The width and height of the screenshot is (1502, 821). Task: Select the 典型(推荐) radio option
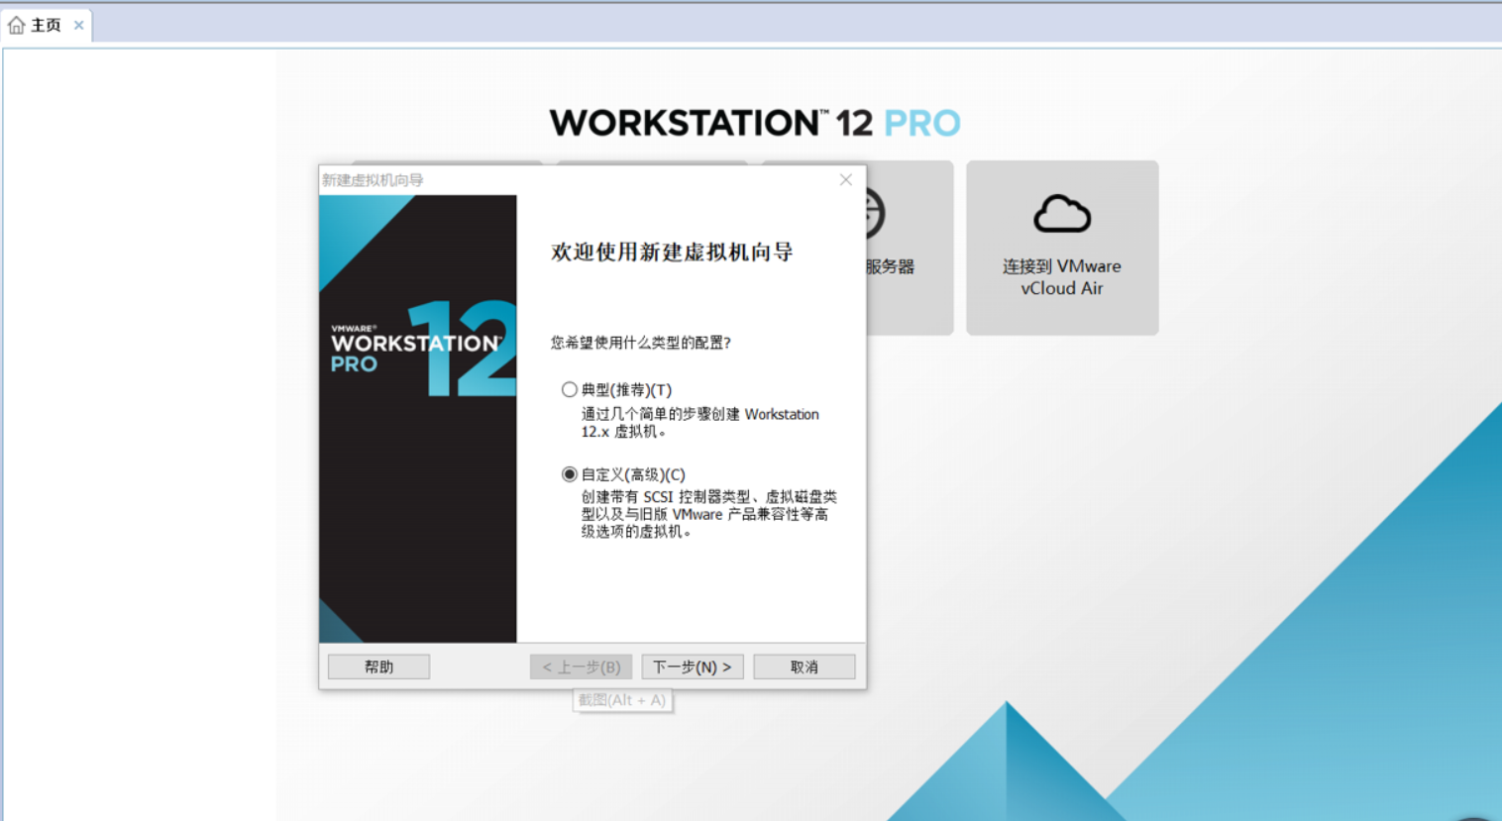coord(569,389)
